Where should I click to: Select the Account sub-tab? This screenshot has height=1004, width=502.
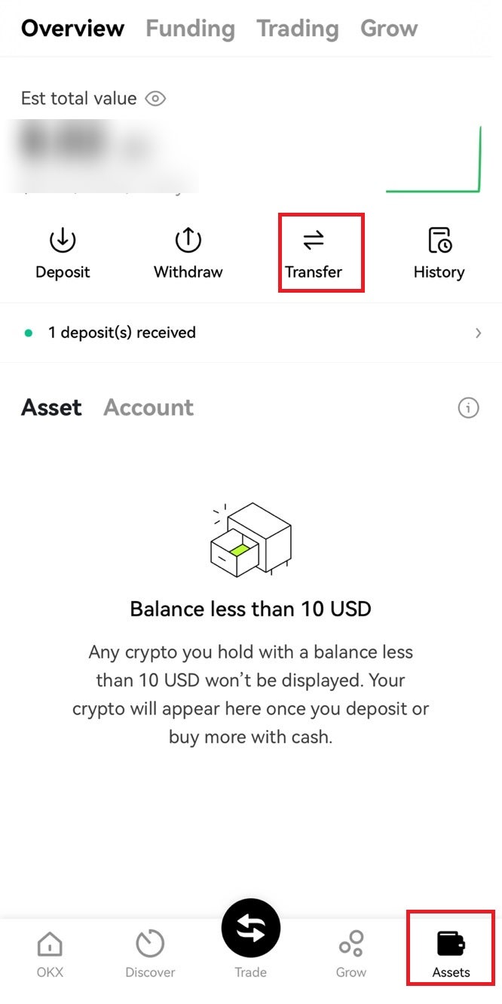pyautogui.click(x=148, y=407)
